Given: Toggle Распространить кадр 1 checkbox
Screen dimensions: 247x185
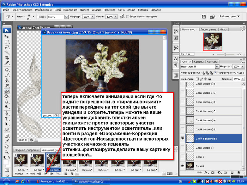Looking at the screenshot, I should coord(215,73).
